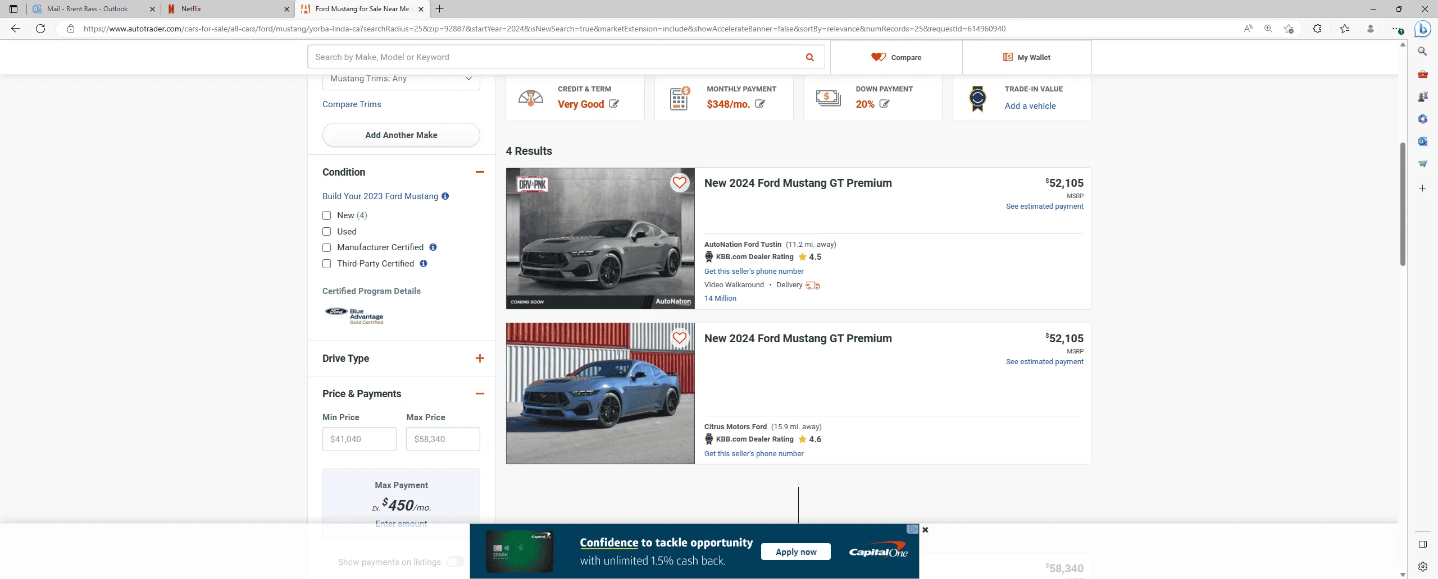
Task: Open the Favorites star list icon
Action: click(x=1345, y=29)
